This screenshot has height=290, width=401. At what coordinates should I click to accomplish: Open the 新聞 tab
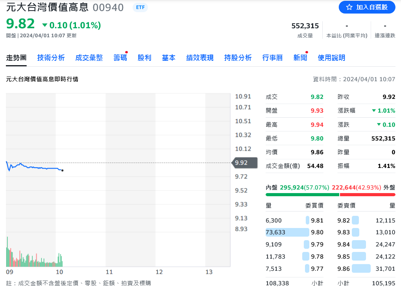[300, 58]
